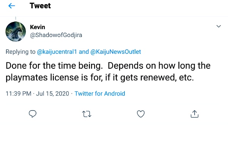Click the Twitter for Android link
The height and width of the screenshot is (151, 228).
pyautogui.click(x=100, y=93)
